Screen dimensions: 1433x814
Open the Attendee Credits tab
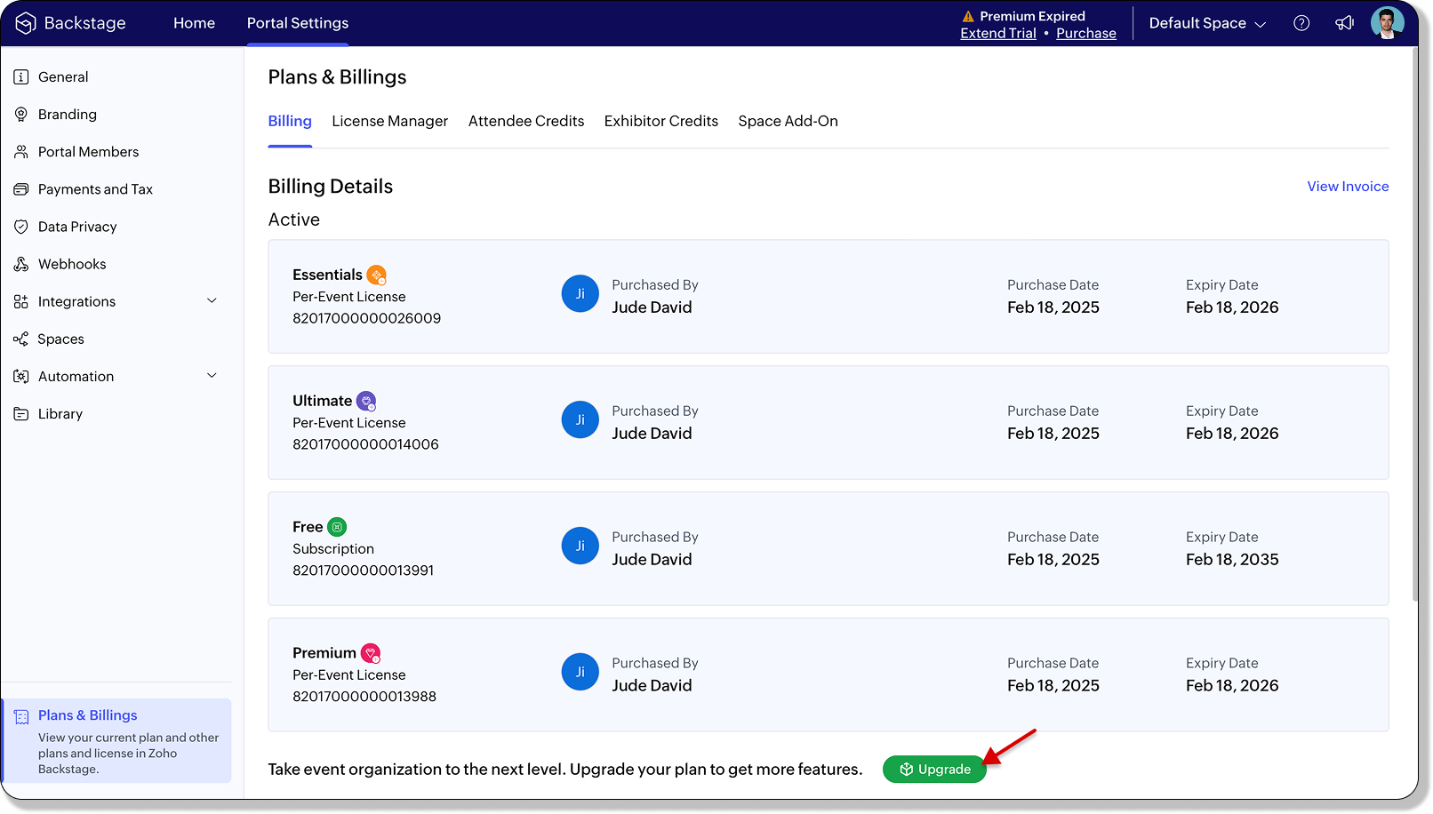point(526,121)
